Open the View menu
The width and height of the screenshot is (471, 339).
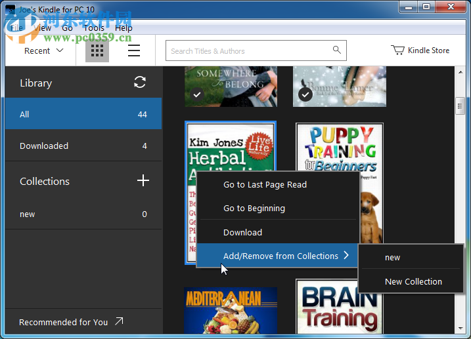point(42,28)
